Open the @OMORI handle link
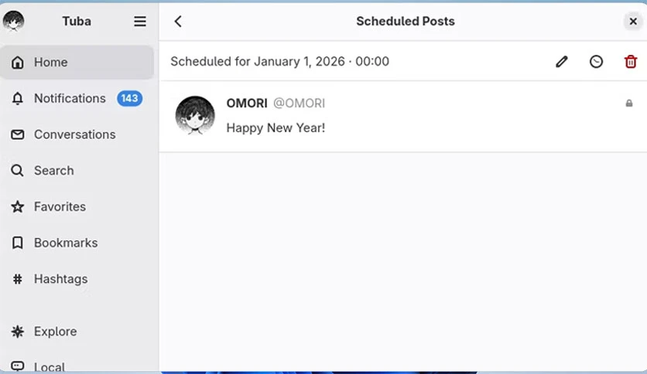This screenshot has width=647, height=374. click(300, 103)
